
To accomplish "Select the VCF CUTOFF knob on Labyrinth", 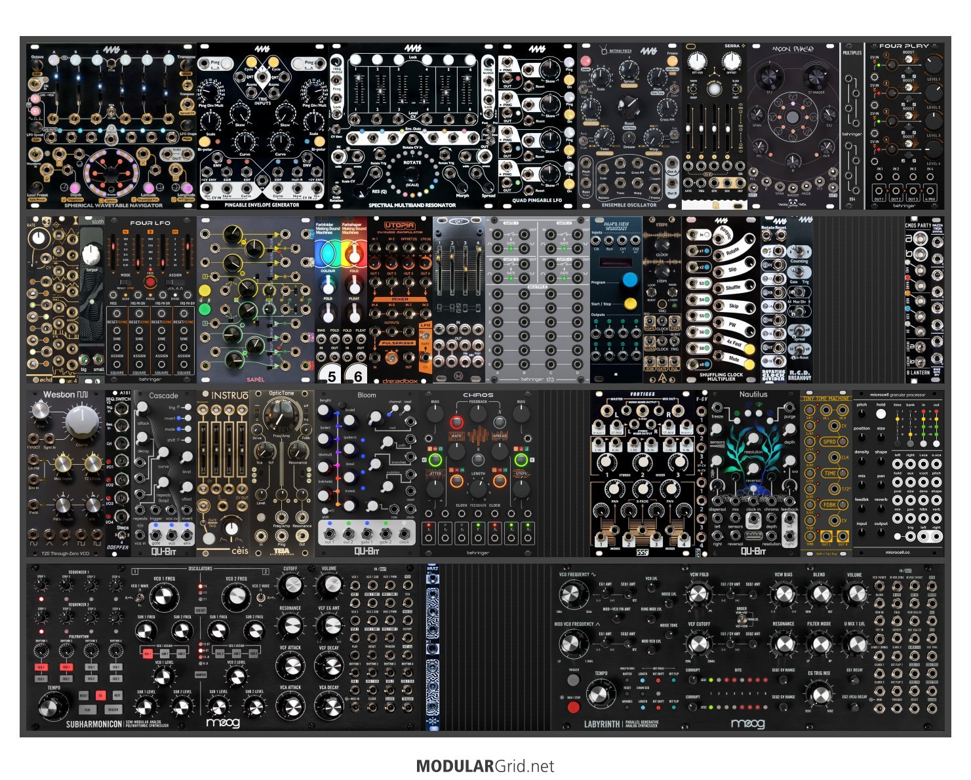I will click(x=699, y=644).
